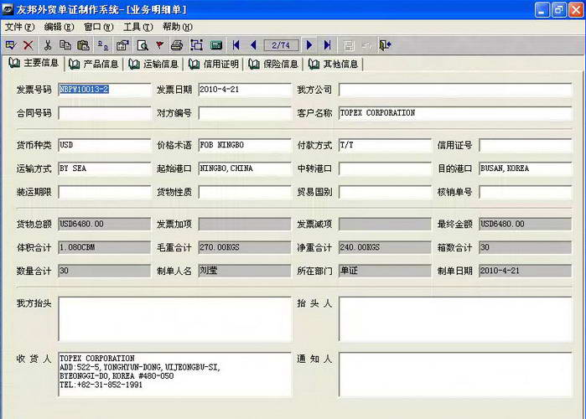Screen dimensions: 586x419
Task: Click the greyed undo icon
Action: (366, 45)
